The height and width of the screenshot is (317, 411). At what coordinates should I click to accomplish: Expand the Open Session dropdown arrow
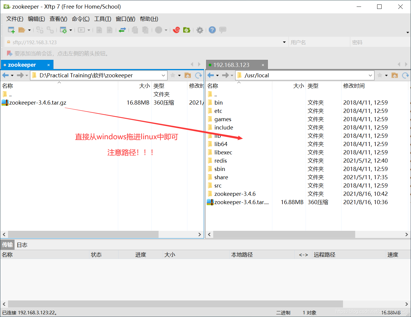29,30
